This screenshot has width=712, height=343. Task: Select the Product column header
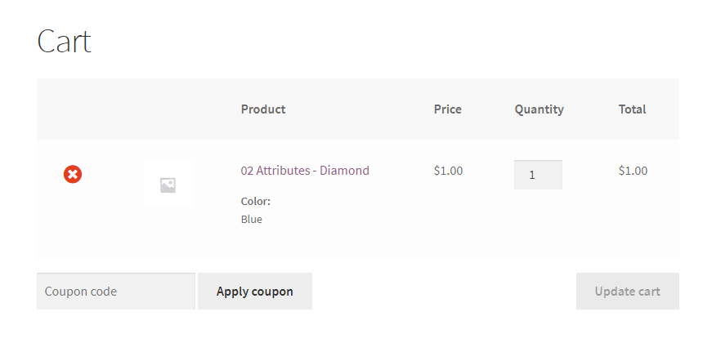click(262, 109)
